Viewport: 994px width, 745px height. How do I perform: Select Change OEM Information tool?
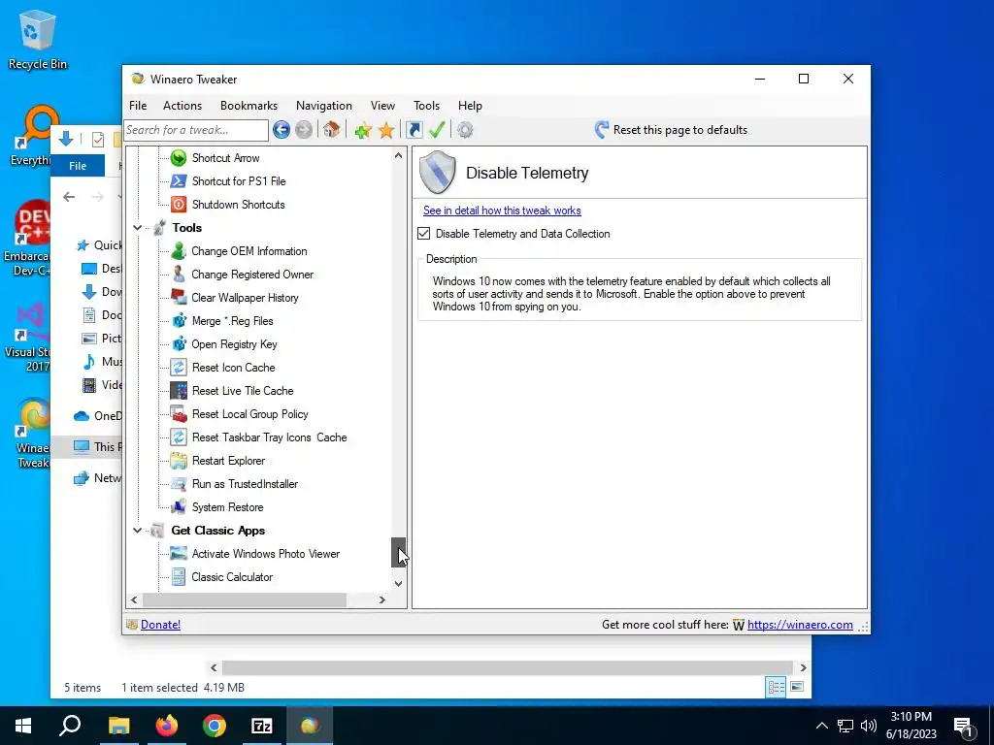point(248,251)
